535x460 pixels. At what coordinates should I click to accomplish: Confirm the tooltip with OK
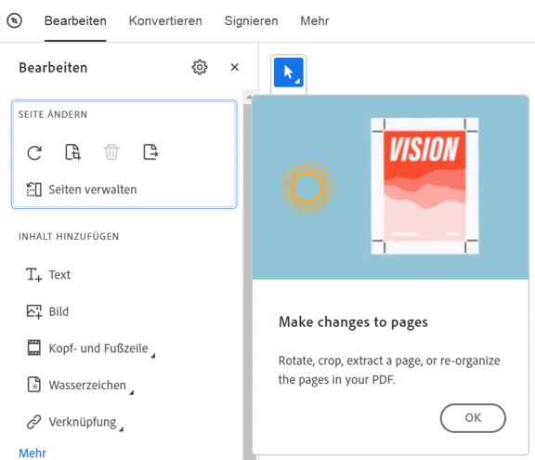(x=473, y=417)
